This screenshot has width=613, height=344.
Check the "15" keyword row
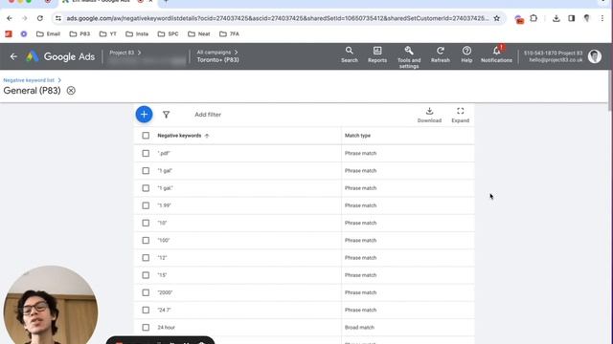[146, 275]
